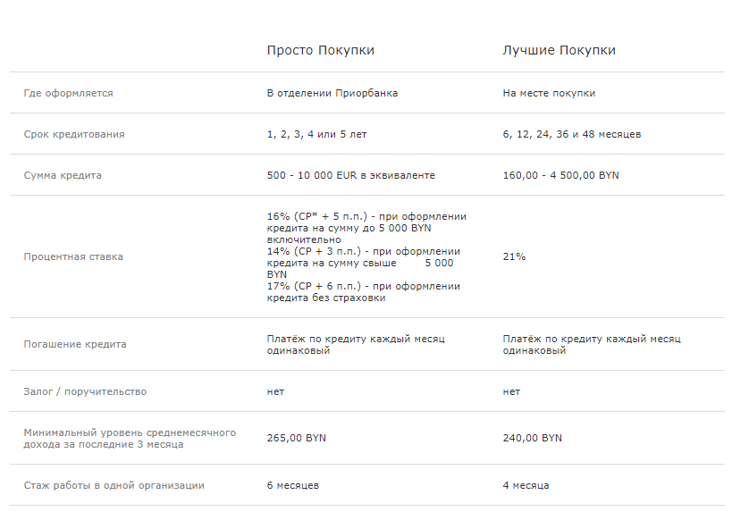Select the "Стаж работы в одной организации" label
749x512 pixels.
tap(114, 485)
